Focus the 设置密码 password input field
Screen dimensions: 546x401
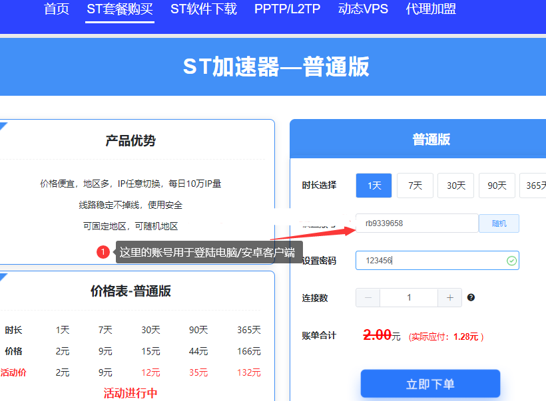click(433, 261)
